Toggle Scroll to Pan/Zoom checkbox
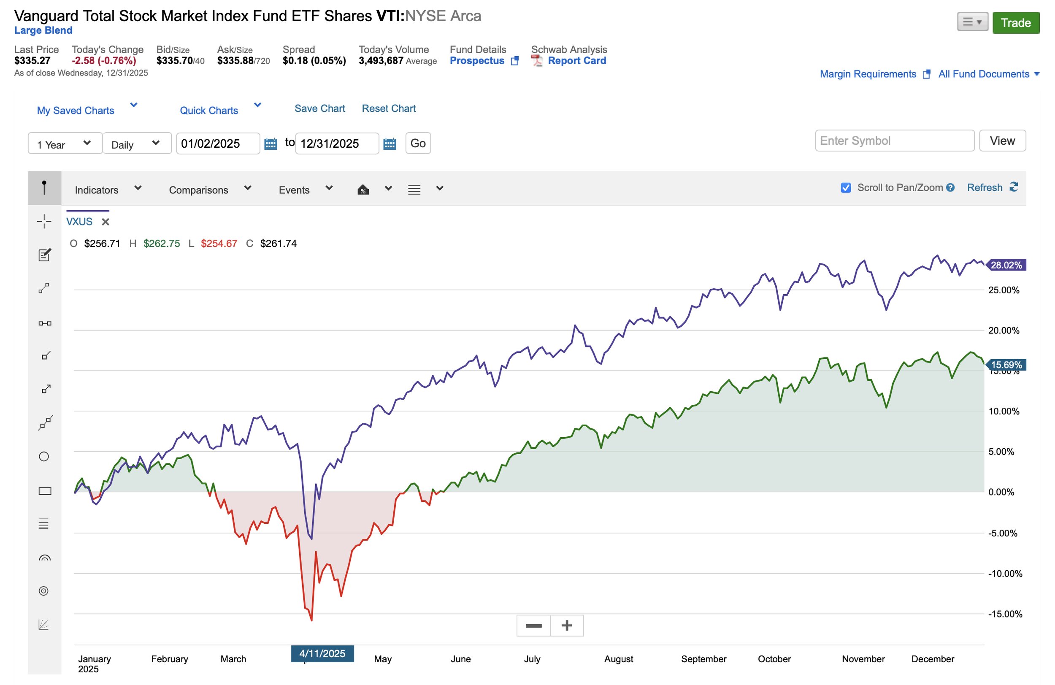The image size is (1055, 685). (845, 187)
